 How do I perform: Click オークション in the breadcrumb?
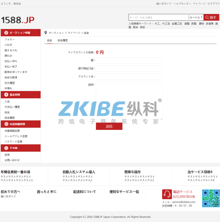point(56,33)
